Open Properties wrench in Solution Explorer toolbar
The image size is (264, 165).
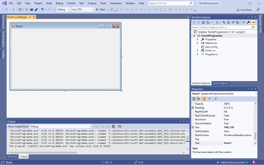point(248,22)
